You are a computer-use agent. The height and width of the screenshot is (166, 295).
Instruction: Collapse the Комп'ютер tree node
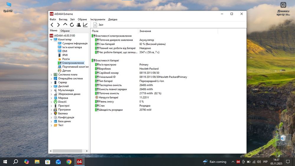pyautogui.click(x=51, y=40)
